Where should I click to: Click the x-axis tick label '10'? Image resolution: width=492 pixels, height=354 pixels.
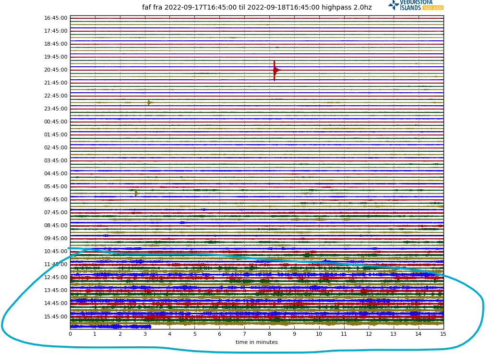(x=319, y=334)
